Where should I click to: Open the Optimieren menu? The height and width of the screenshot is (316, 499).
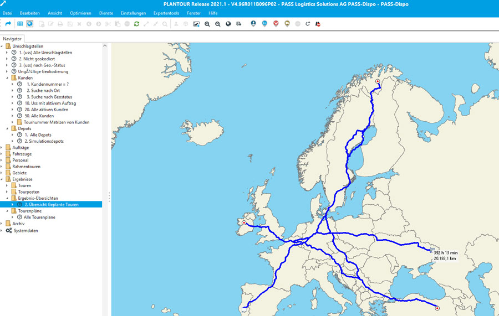(80, 13)
